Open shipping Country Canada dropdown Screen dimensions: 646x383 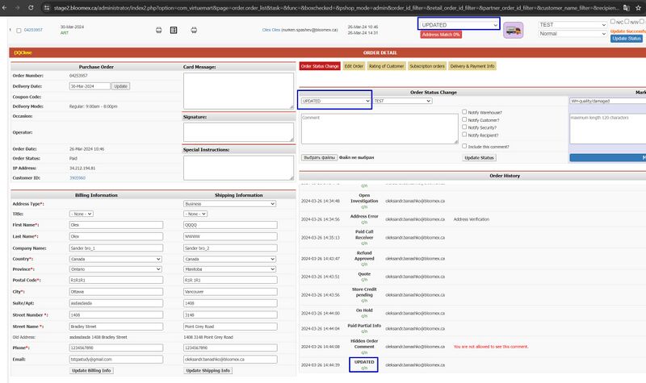(229, 259)
